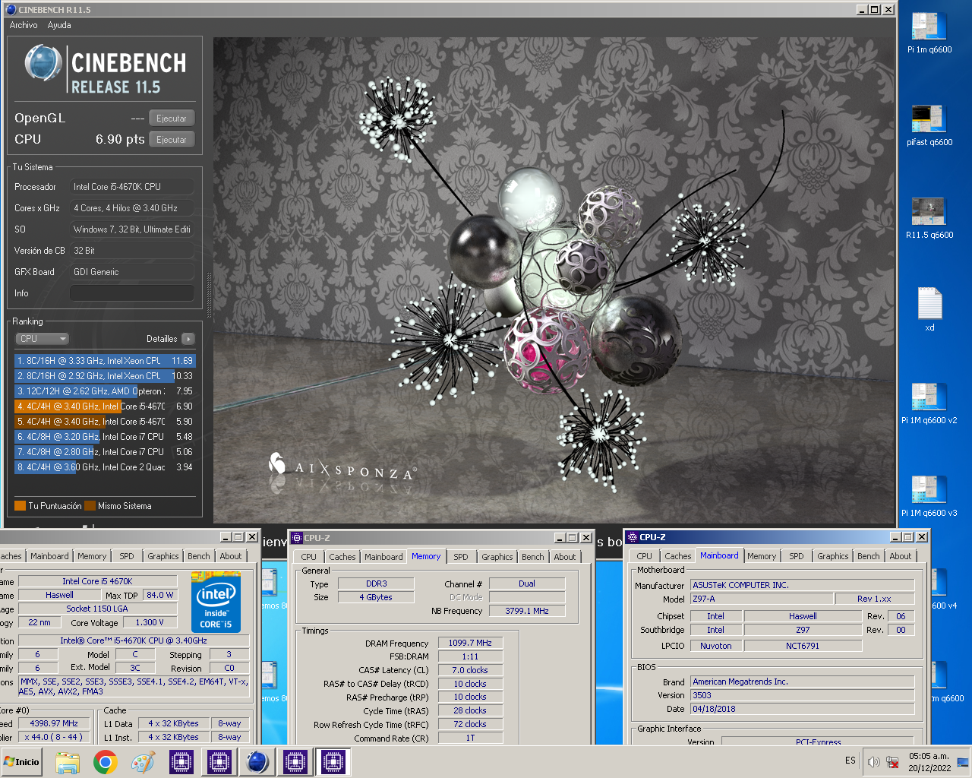Screen dimensions: 972x778
Task: Select ranking row '4C/8H @ 2.80 GHz' 5.06
Action: (105, 452)
